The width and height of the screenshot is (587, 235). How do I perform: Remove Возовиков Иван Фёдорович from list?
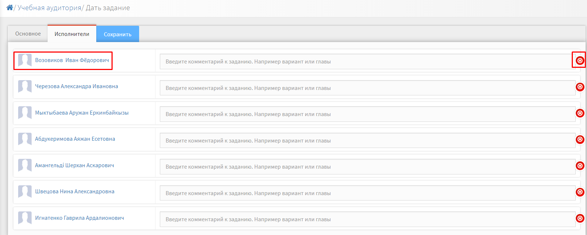pos(580,61)
